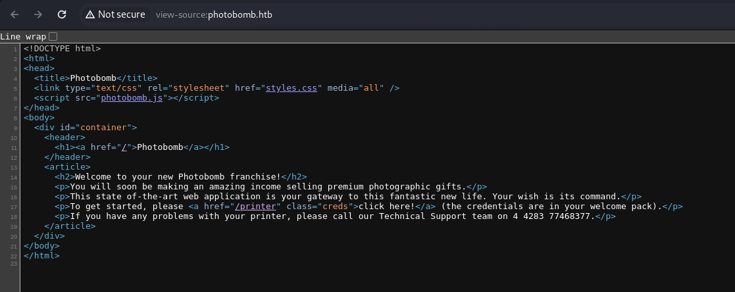The width and height of the screenshot is (735, 292).
Task: Click the "click here!" anchor text
Action: (x=387, y=206)
